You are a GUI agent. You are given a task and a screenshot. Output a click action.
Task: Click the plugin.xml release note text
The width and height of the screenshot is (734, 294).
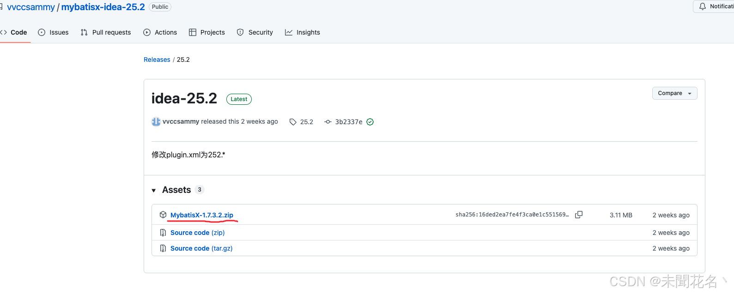pos(188,155)
